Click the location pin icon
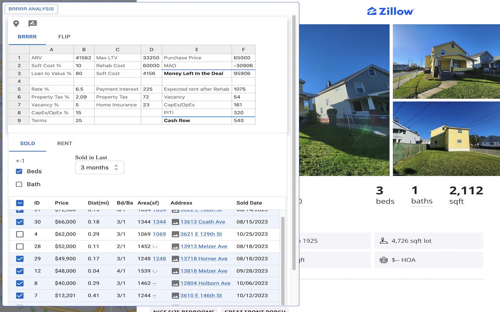500x312 pixels. coord(16,23)
